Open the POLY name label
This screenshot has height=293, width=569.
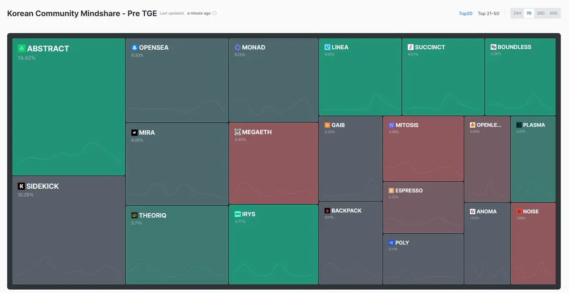point(402,243)
